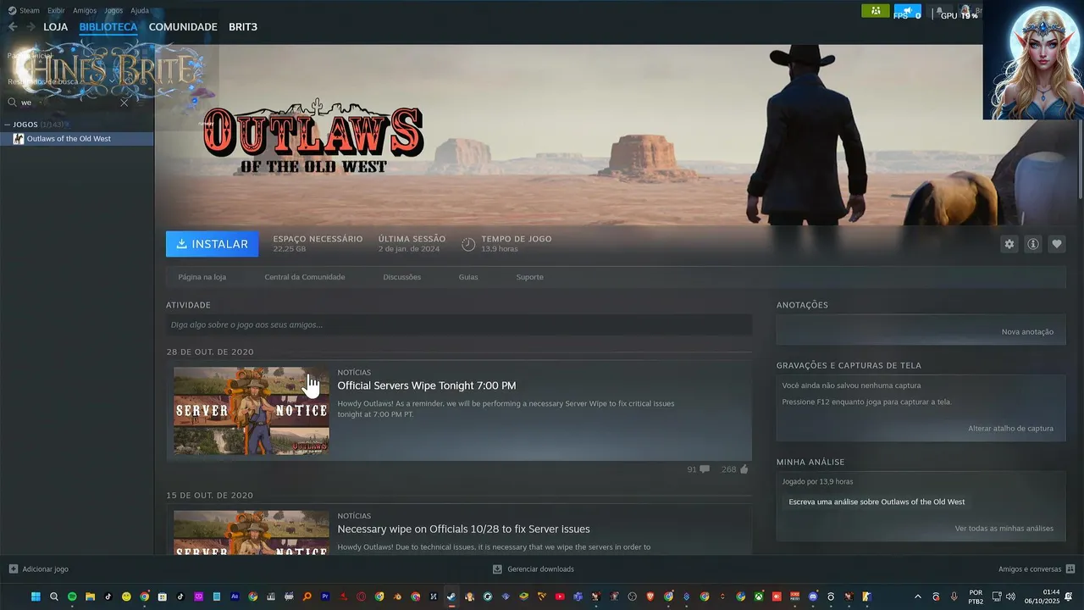Click the blue megaphone announcements button
The image size is (1084, 610).
[907, 11]
